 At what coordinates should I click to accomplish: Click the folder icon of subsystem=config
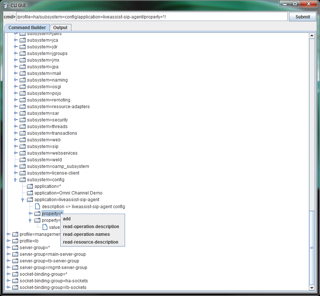pos(23,180)
